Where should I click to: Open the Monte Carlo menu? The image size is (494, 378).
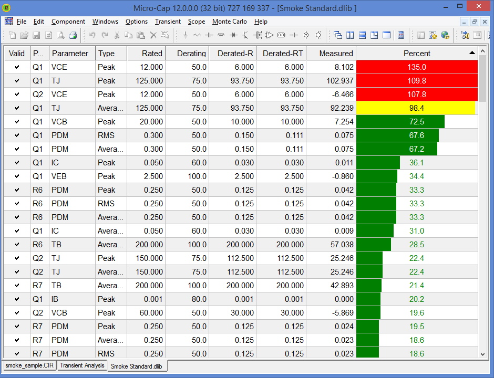point(229,22)
